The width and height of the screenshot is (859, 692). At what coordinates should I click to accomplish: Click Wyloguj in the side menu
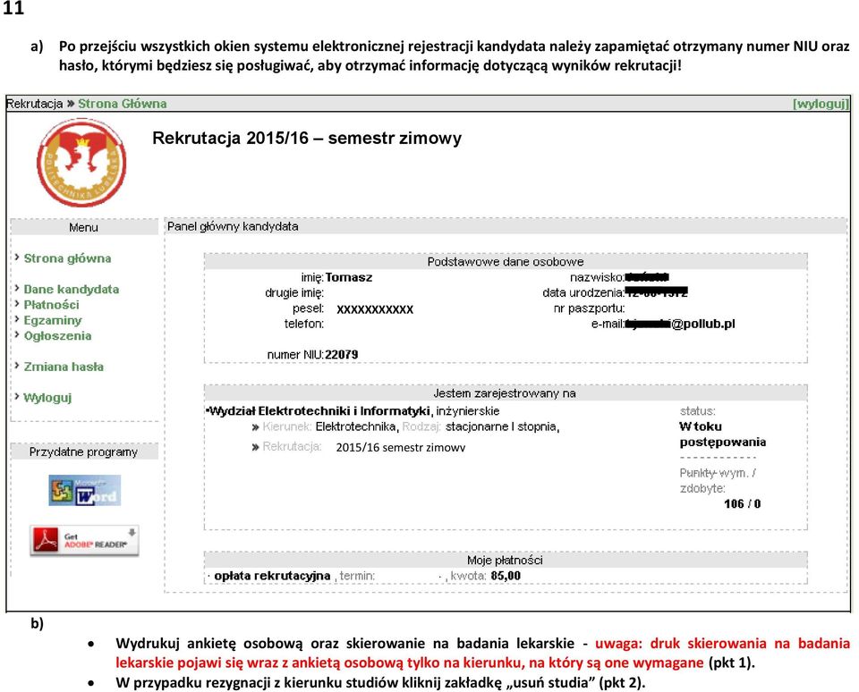click(x=47, y=398)
